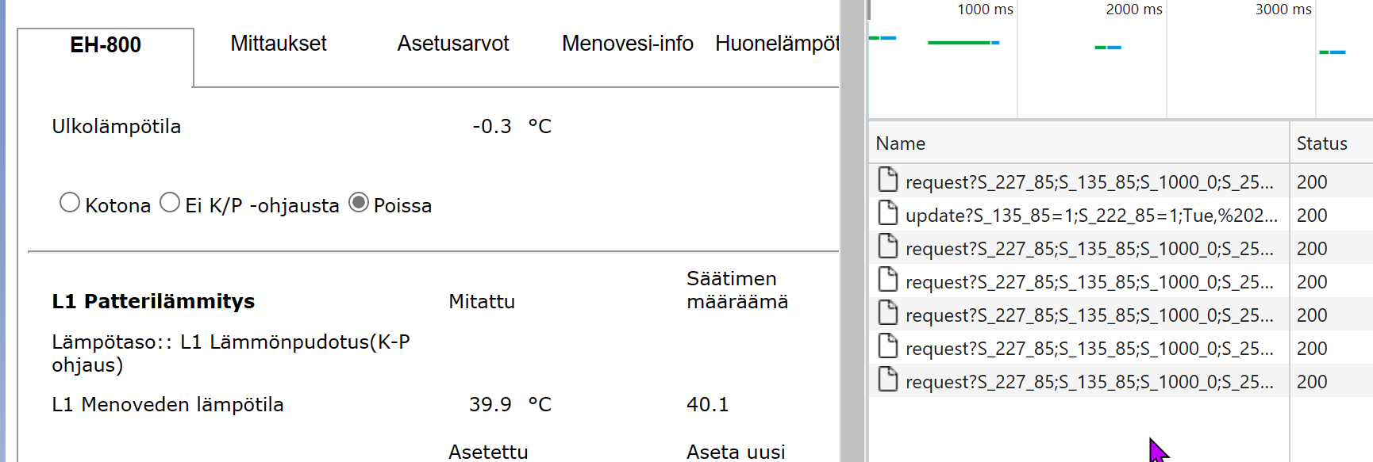This screenshot has height=462, width=1373.
Task: Select the Kotona radio button
Action: (x=70, y=203)
